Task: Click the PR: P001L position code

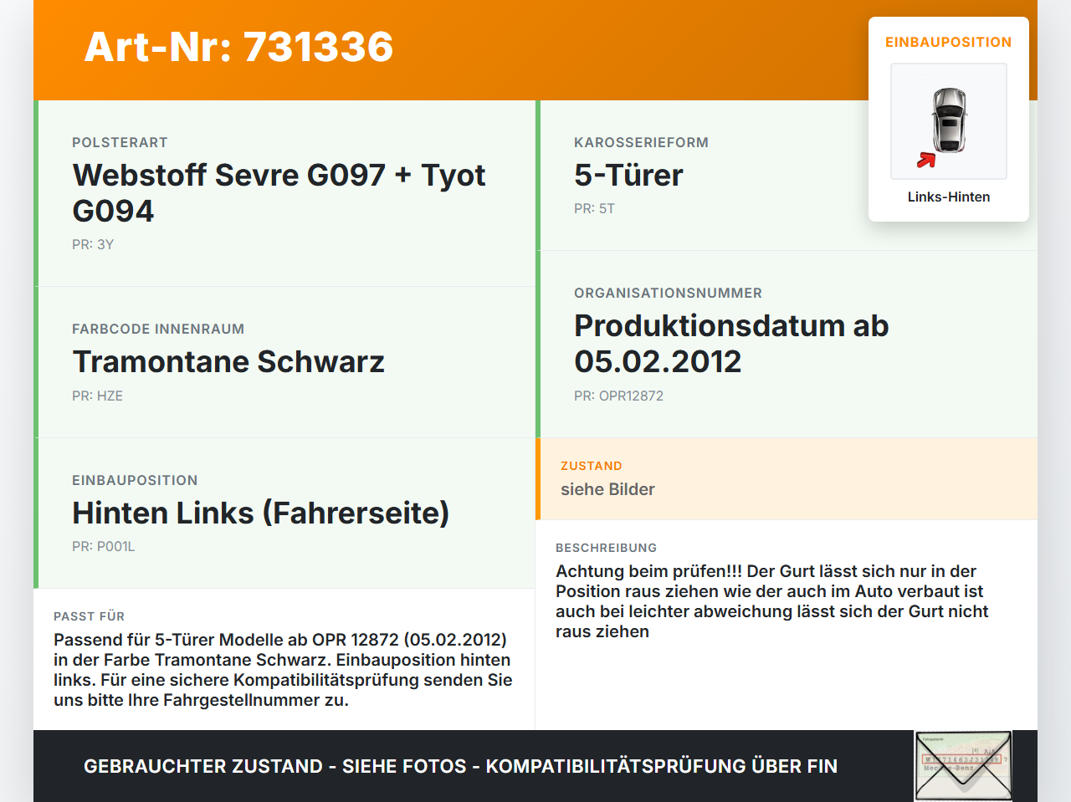Action: pyautogui.click(x=104, y=546)
